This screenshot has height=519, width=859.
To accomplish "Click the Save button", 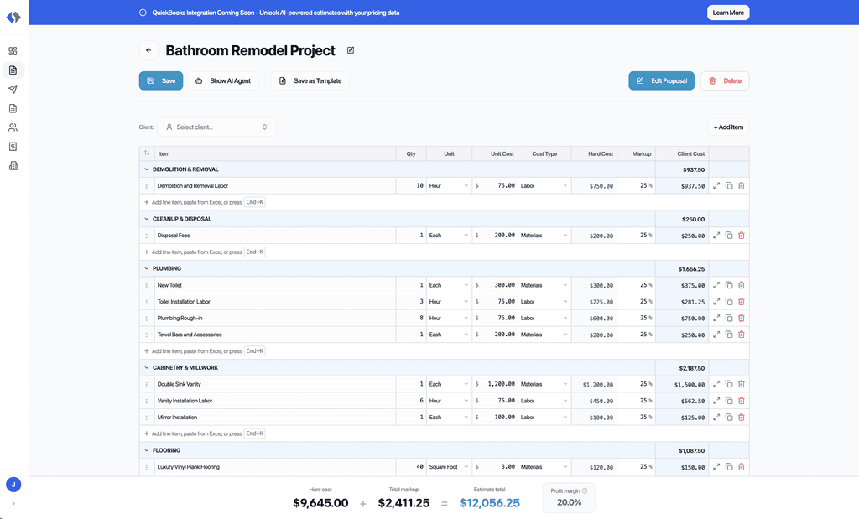I will tap(161, 80).
